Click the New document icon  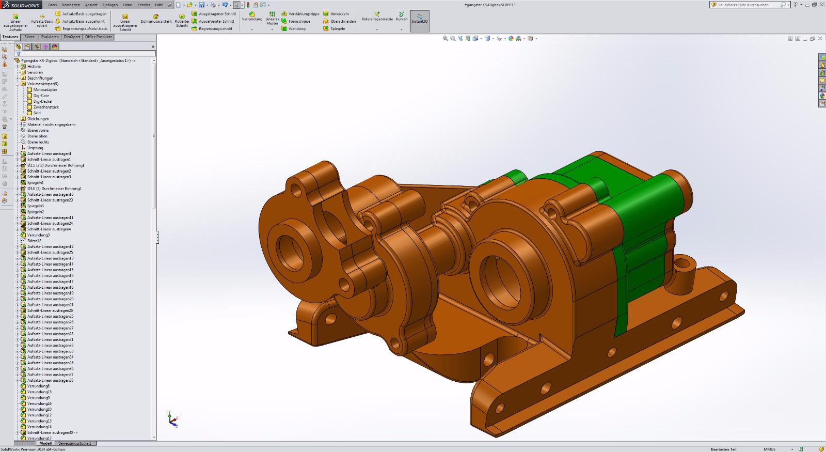point(178,5)
